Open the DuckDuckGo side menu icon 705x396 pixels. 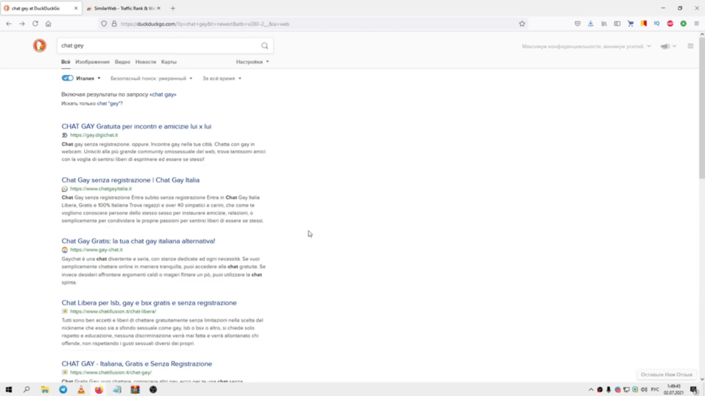click(691, 46)
